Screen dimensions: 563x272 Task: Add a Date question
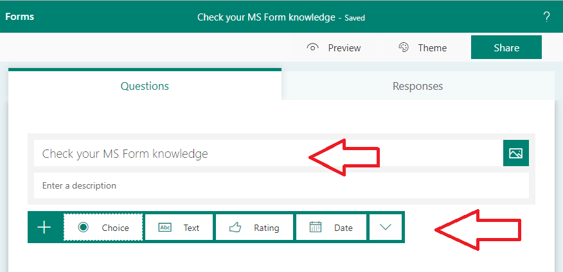[331, 227]
